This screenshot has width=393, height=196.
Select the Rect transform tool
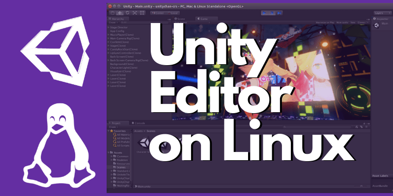[142, 13]
